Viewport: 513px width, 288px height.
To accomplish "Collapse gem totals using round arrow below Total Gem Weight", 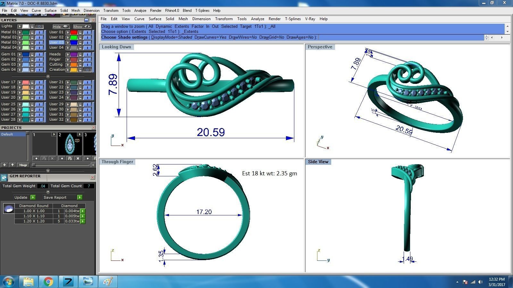I will point(48,192).
